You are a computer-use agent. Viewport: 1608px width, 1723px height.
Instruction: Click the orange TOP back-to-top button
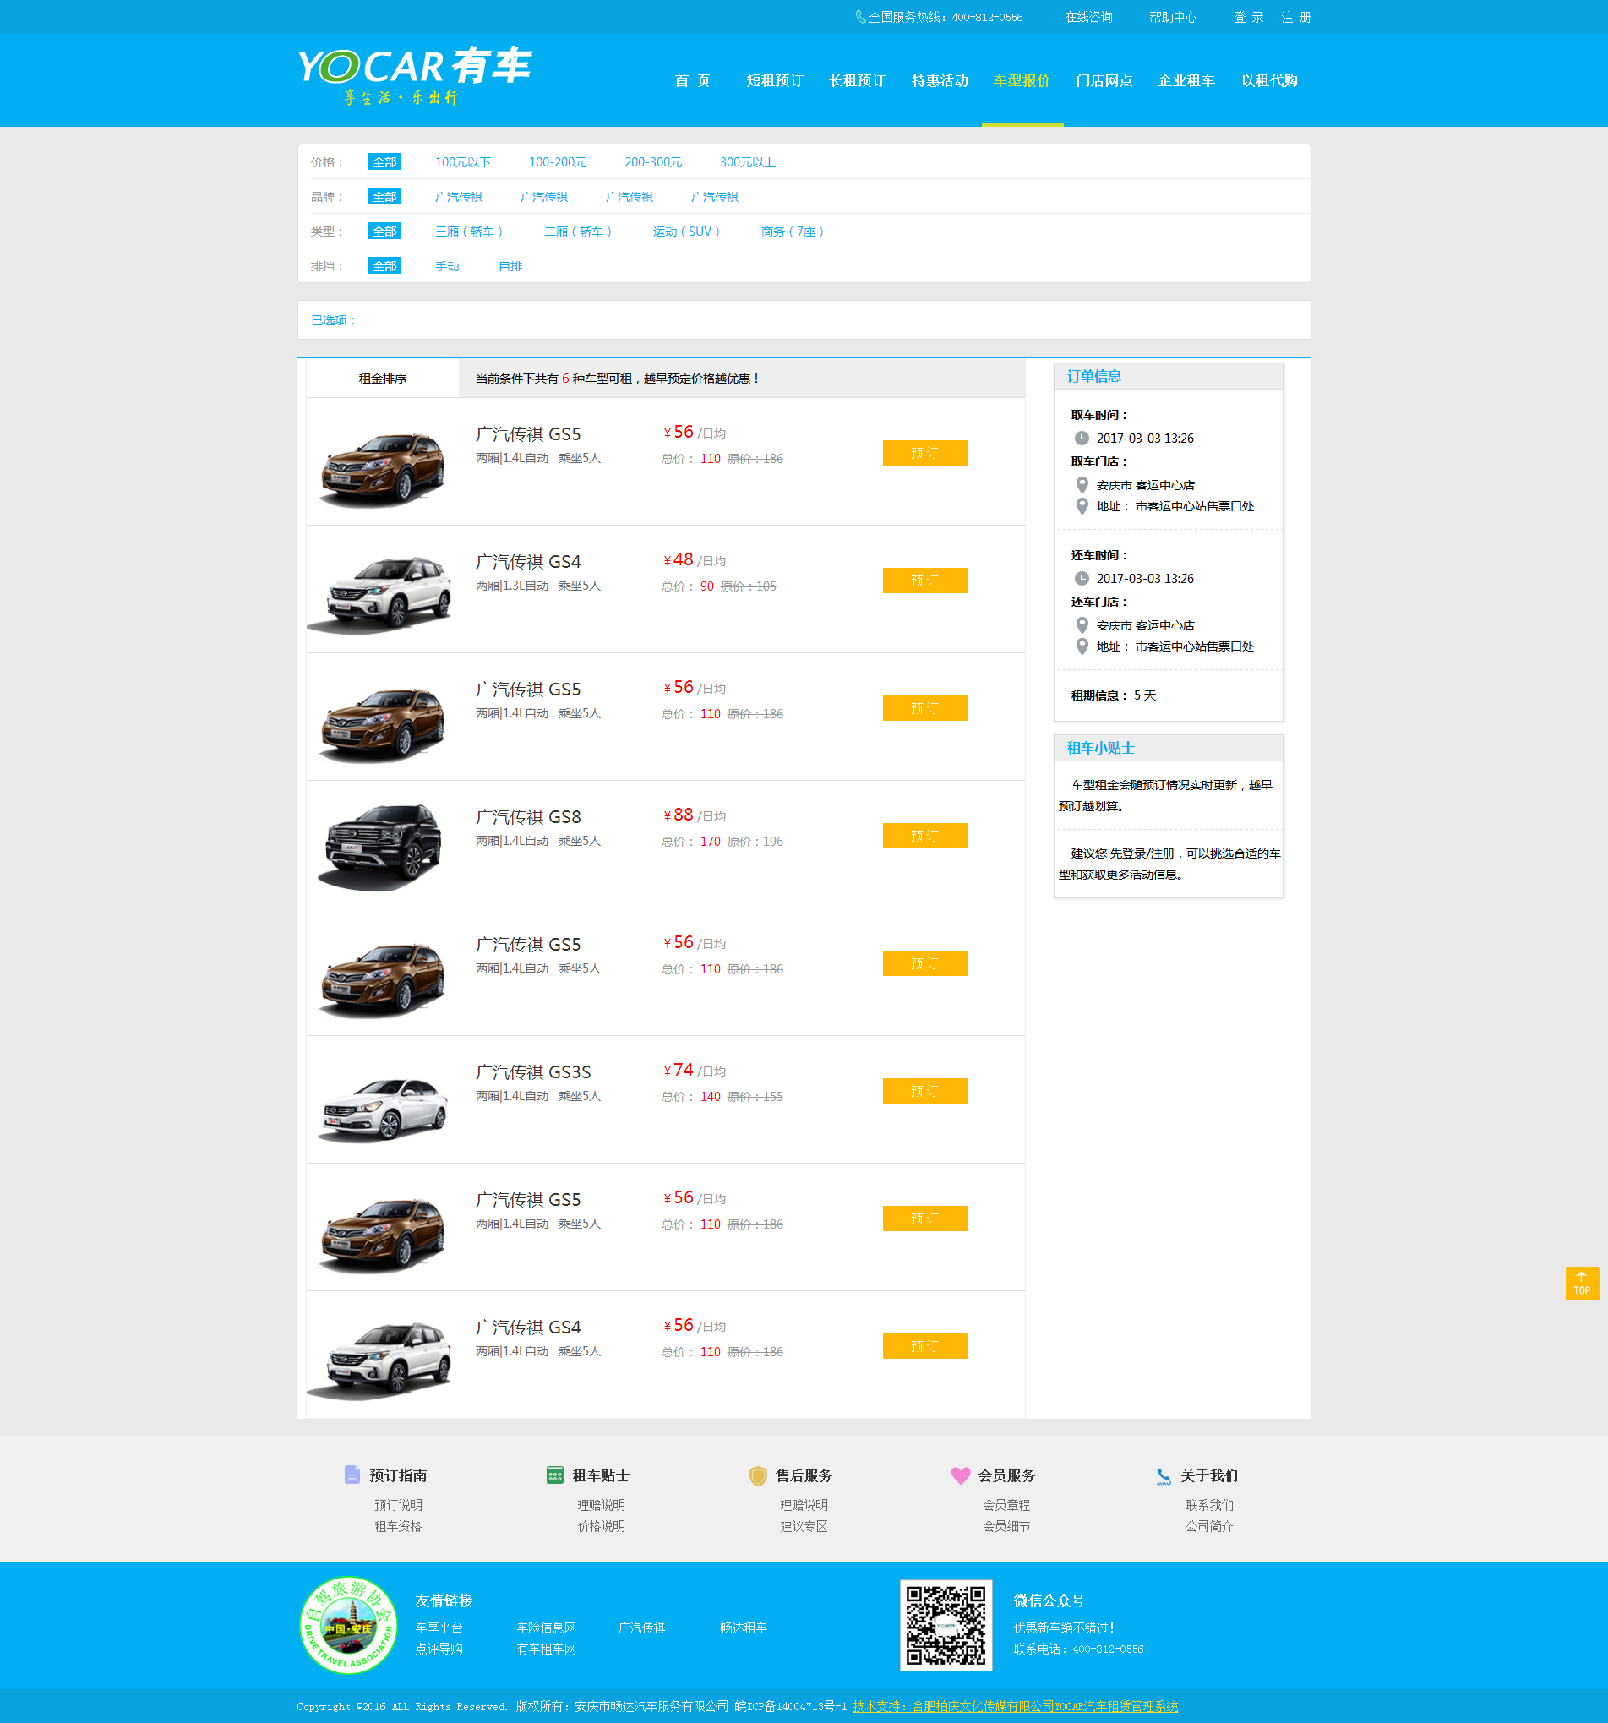[x=1582, y=1283]
